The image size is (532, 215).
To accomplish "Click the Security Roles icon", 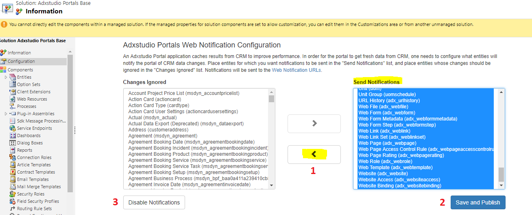I will coord(13,194).
